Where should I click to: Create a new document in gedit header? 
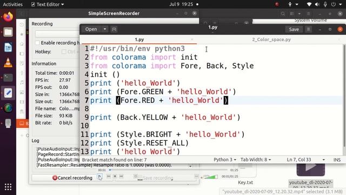(114, 29)
